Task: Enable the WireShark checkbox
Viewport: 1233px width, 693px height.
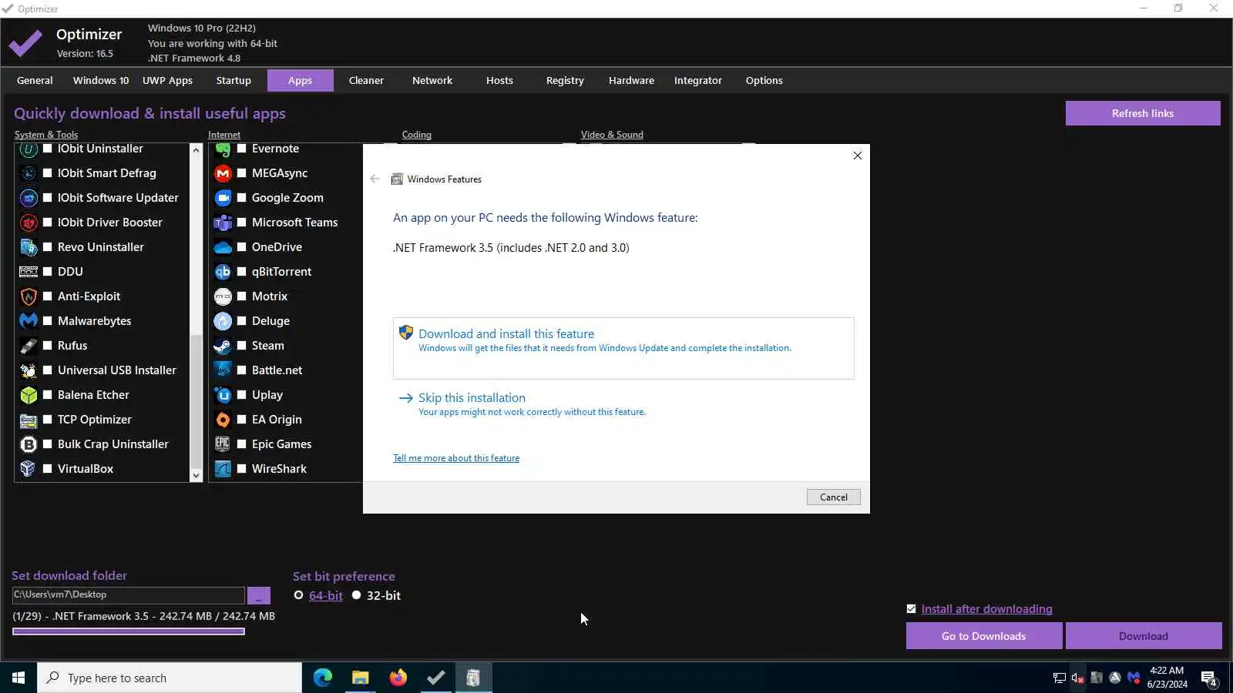Action: [x=242, y=469]
